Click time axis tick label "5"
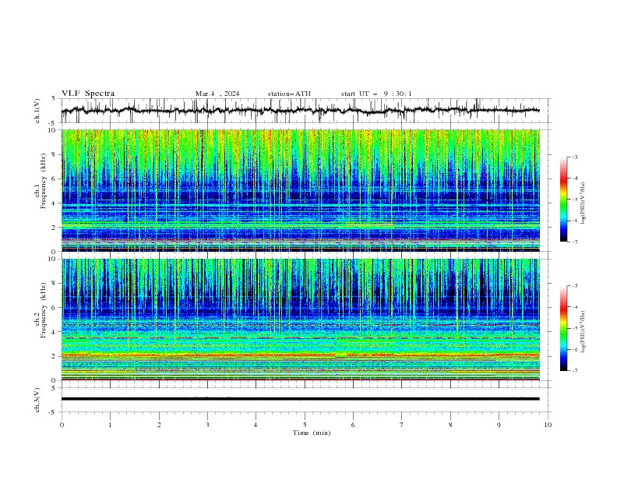617x477 pixels. click(x=305, y=425)
